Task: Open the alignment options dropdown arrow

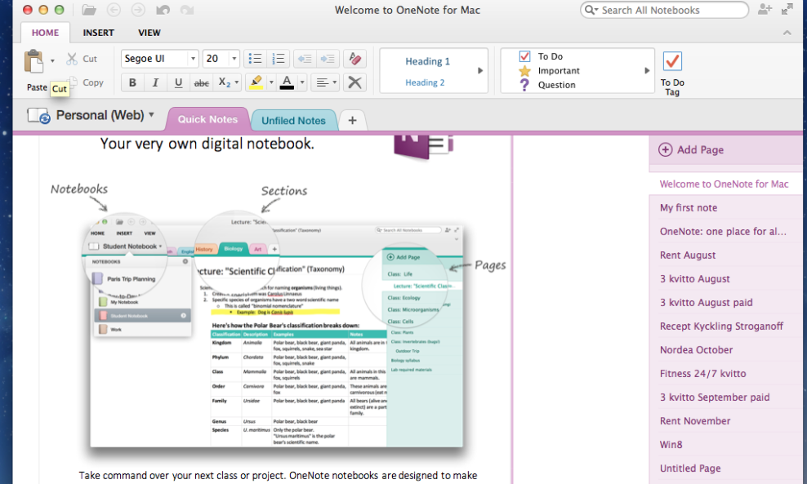Action: click(335, 82)
